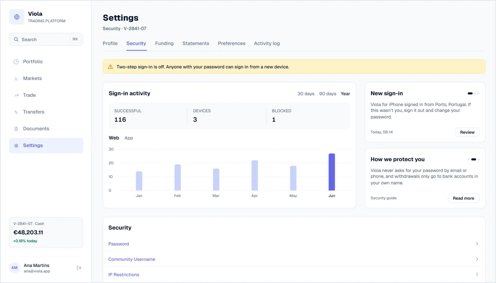Click the Documents file icon
Screen dimensions: 496x283
point(16,129)
